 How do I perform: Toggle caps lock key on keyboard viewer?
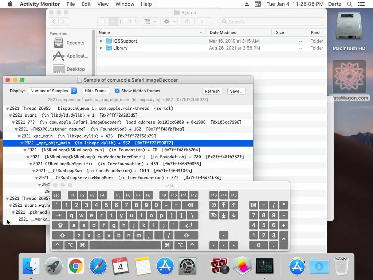(x=60, y=225)
